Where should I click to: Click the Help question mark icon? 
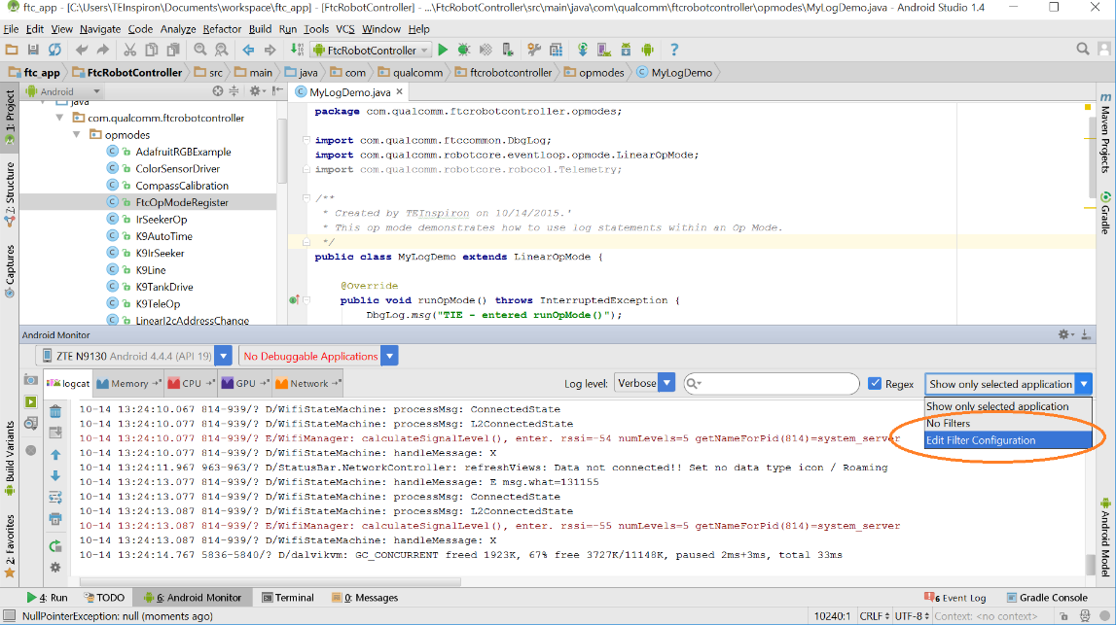[x=674, y=50]
